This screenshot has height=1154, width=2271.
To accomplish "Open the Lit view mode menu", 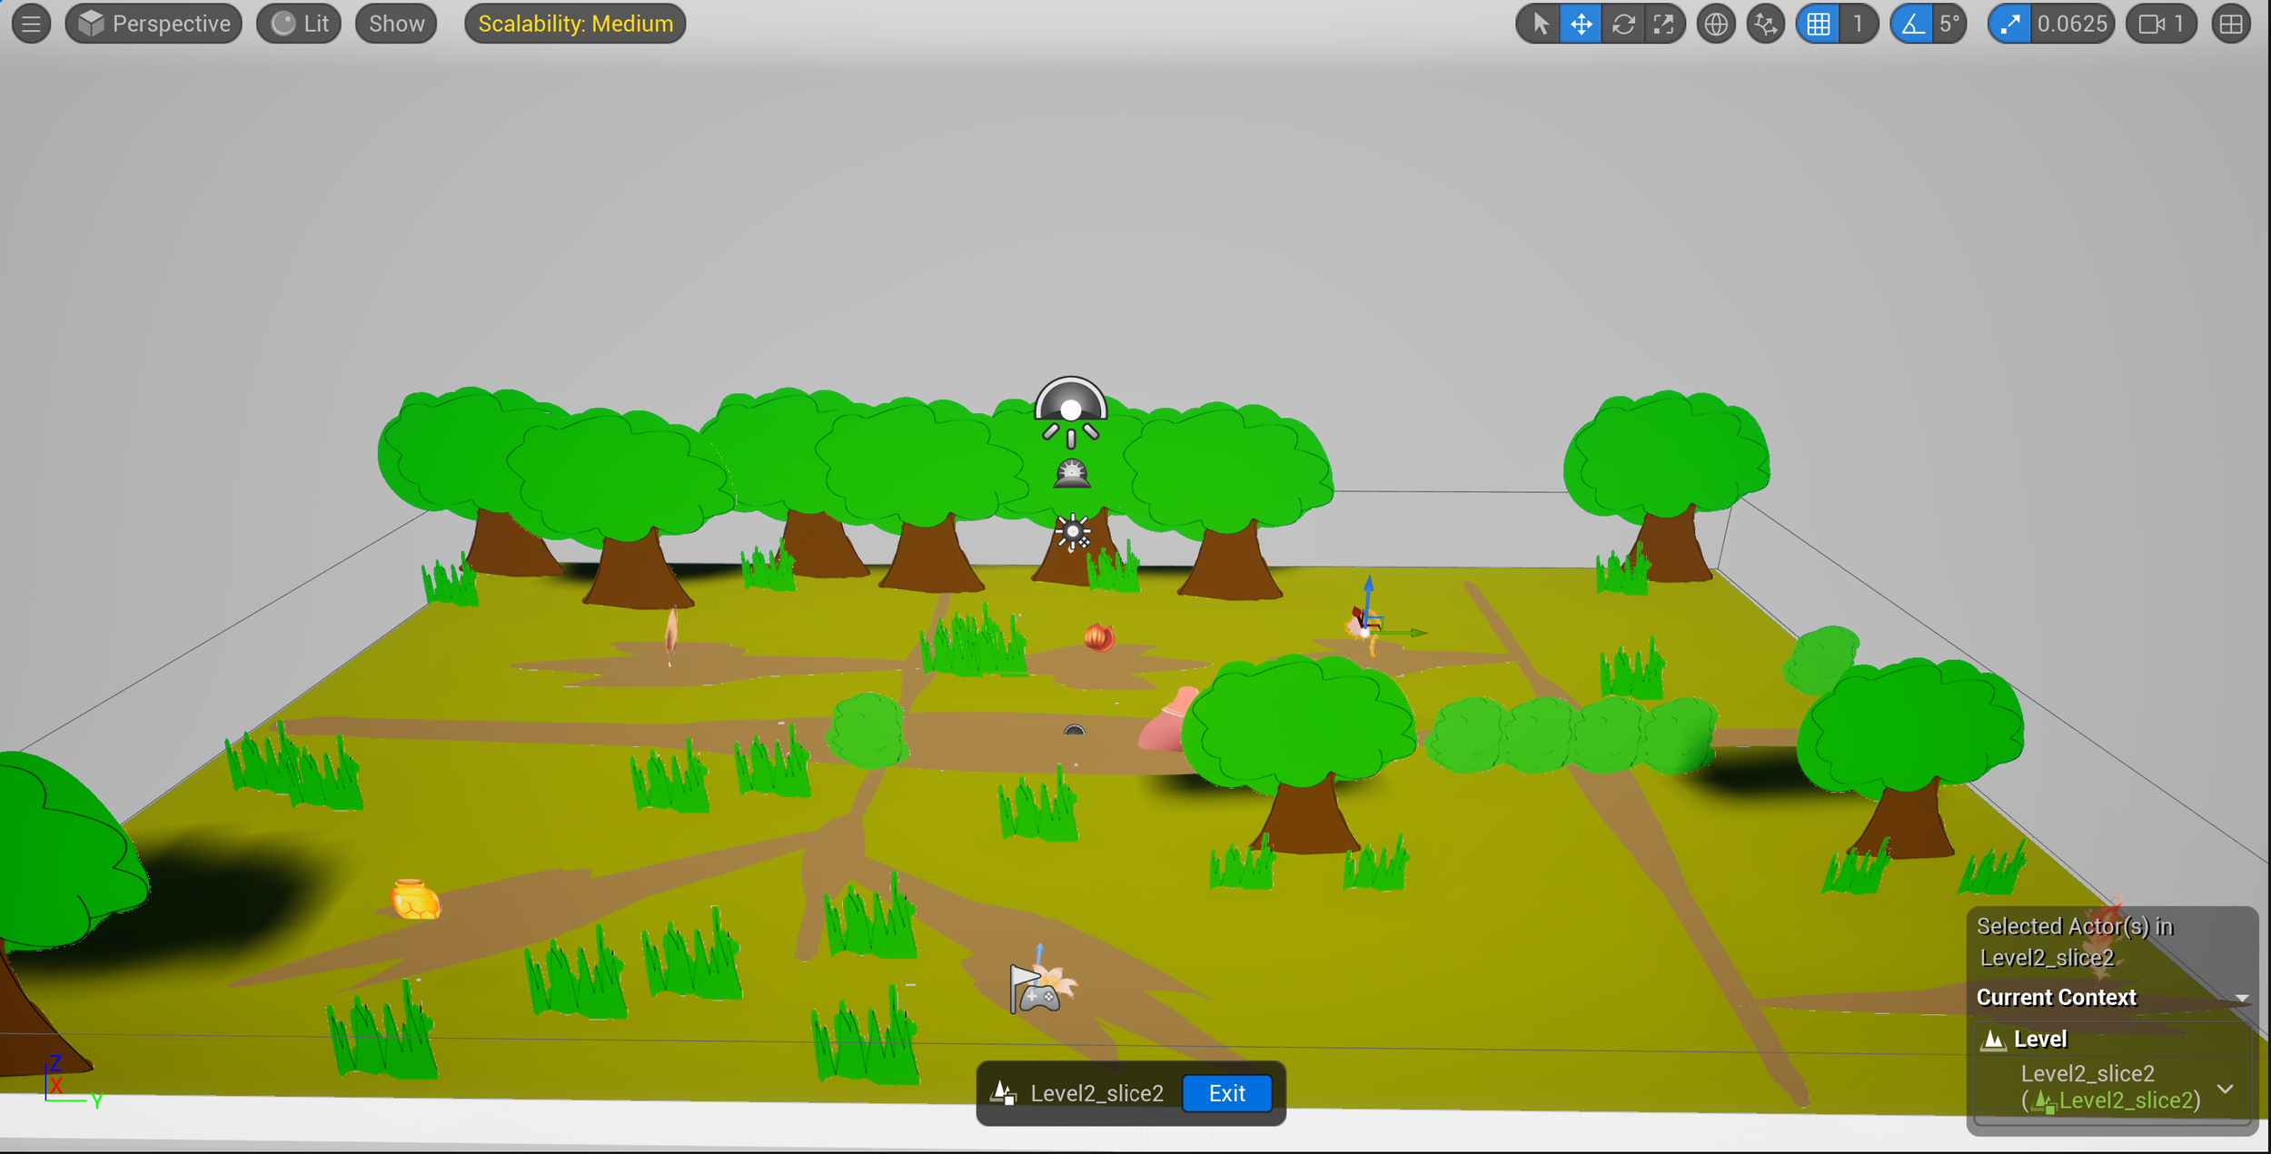I will pyautogui.click(x=300, y=24).
